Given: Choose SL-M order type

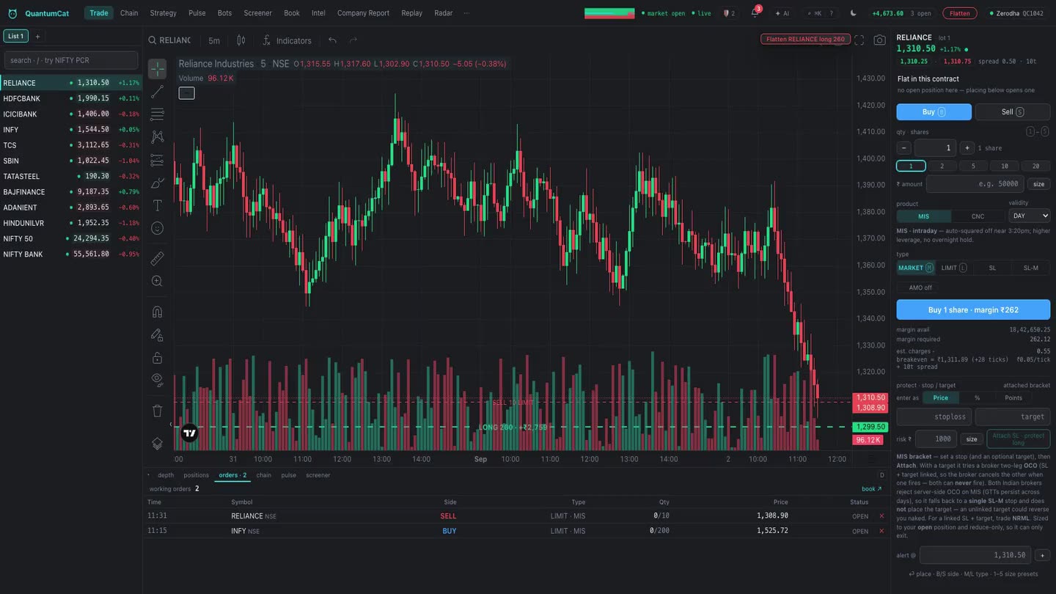Looking at the screenshot, I should tap(1030, 268).
